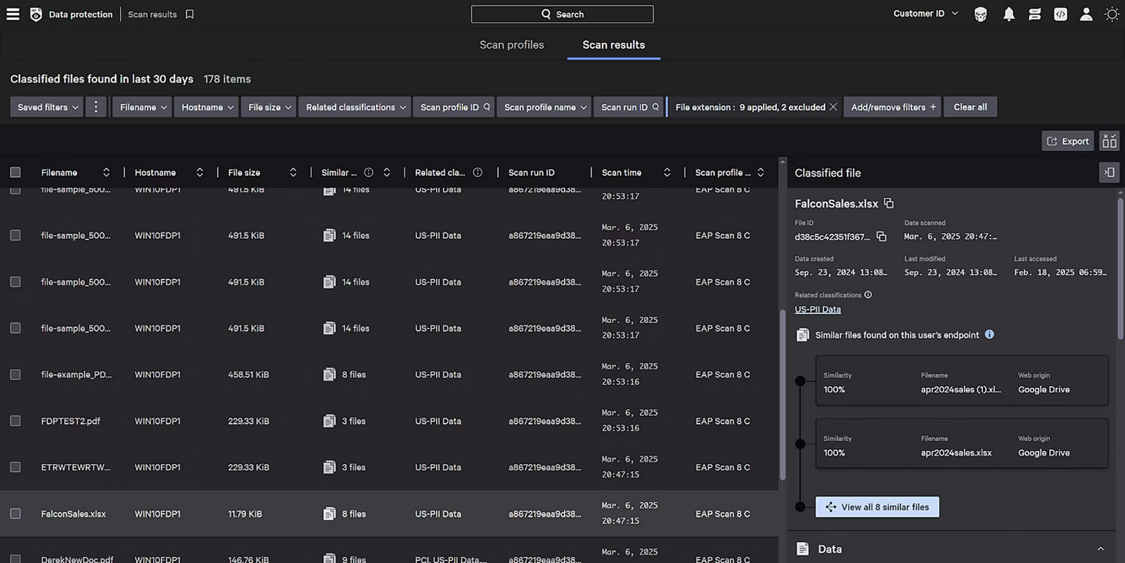Click View all 8 similar files
The height and width of the screenshot is (563, 1125).
tap(877, 507)
